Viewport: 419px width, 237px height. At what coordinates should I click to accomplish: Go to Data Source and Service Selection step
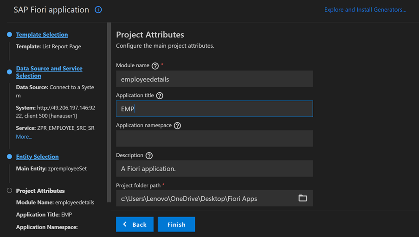point(49,72)
